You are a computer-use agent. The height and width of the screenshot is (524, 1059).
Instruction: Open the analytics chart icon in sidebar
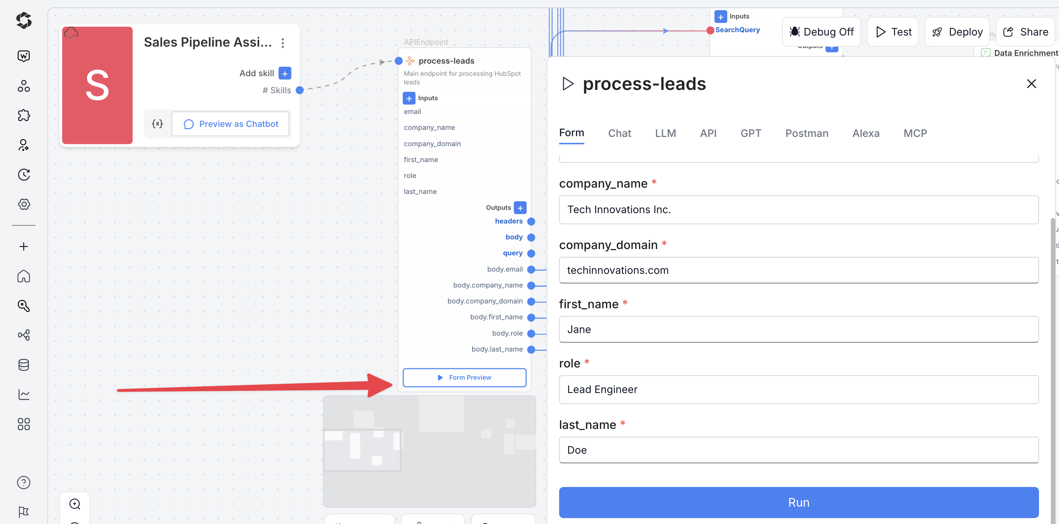pyautogui.click(x=23, y=394)
